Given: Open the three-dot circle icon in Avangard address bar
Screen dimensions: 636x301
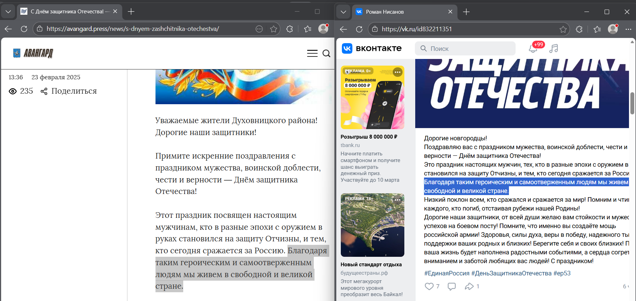Looking at the screenshot, I should 259,29.
